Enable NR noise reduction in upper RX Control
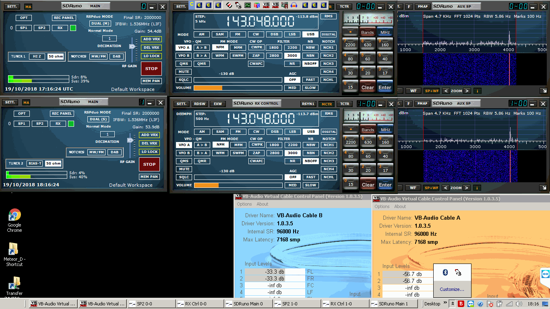550x309 pixels. 292,64
